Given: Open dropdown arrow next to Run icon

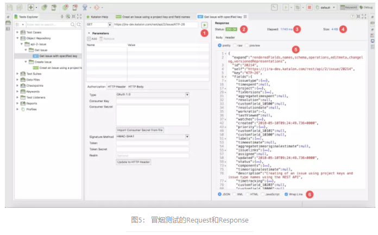Looking at the screenshot, I should [x=291, y=8].
